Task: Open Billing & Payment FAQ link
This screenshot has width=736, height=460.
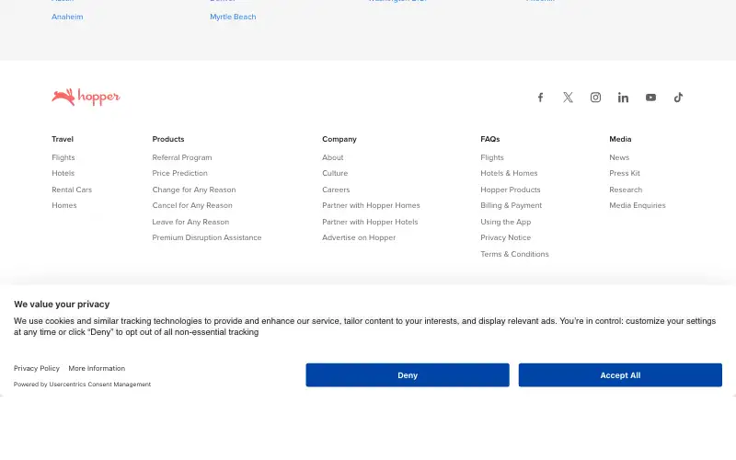Action: pos(511,205)
